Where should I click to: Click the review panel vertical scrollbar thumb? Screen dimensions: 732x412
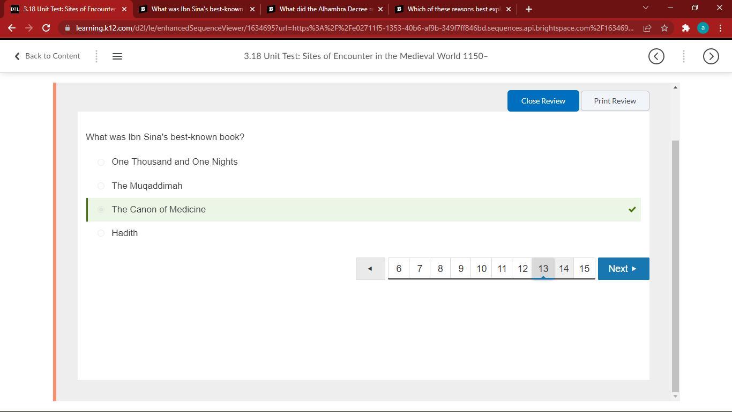pos(675,266)
